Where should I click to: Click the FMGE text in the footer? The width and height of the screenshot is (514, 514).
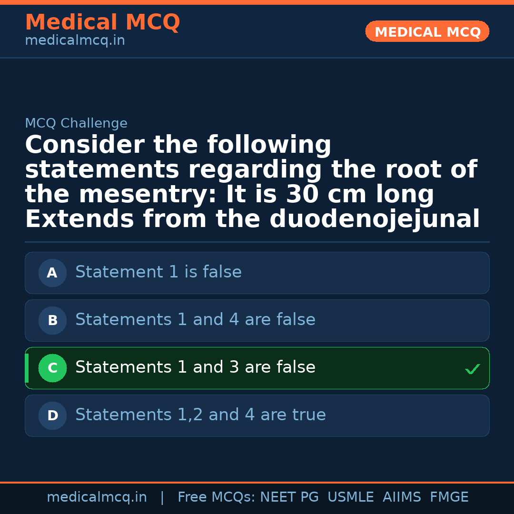tap(449, 496)
